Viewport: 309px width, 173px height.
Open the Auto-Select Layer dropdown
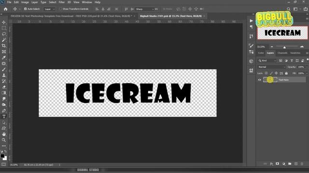click(x=50, y=9)
